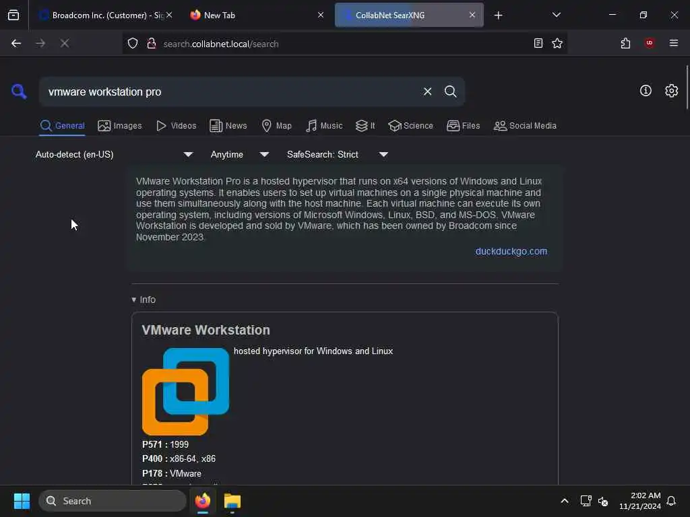
Task: Click the vmware workstation pro search field
Action: coord(229,92)
